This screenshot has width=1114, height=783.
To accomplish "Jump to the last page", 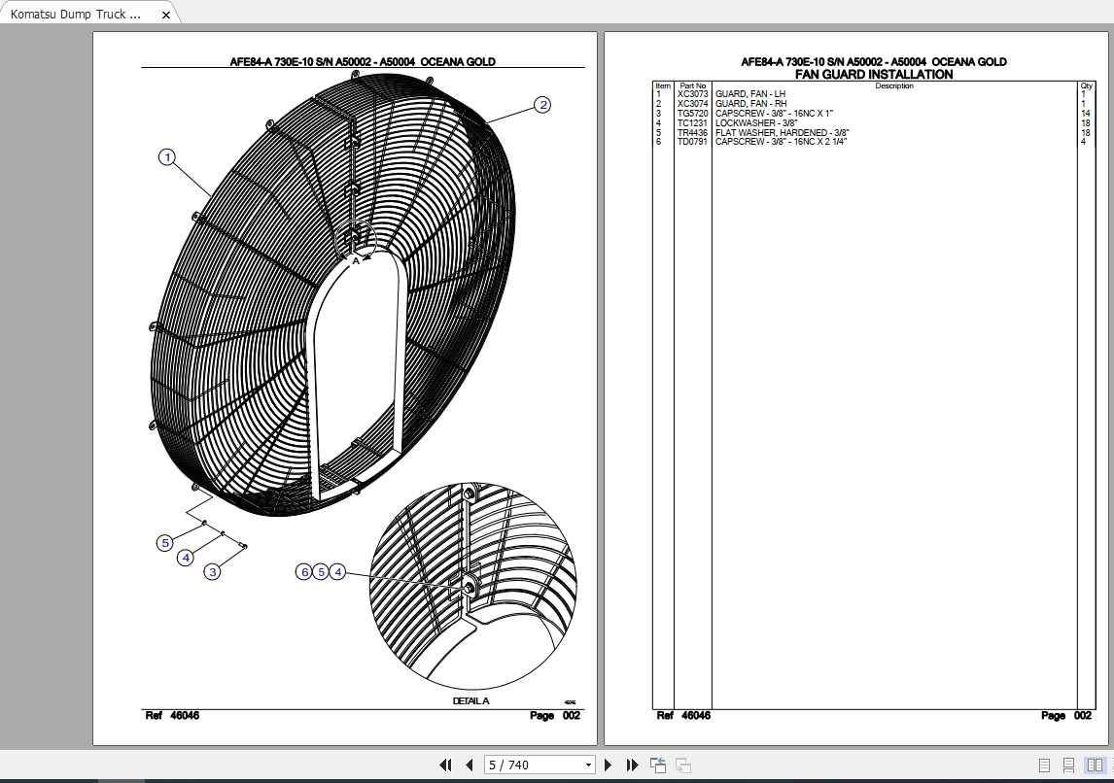I will click(632, 765).
